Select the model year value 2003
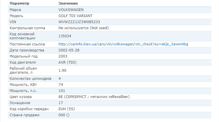The width and height of the screenshot is (219, 122). pyautogui.click(x=63, y=56)
